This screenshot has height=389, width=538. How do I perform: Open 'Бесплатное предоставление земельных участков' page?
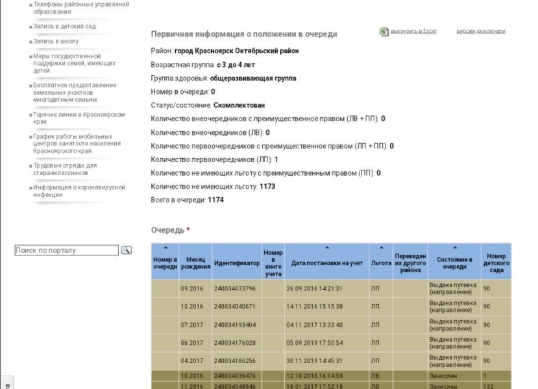tap(75, 93)
